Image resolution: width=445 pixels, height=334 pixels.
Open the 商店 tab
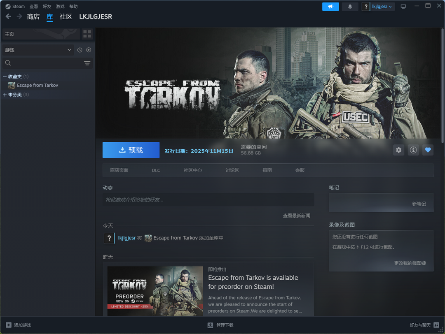tap(33, 17)
